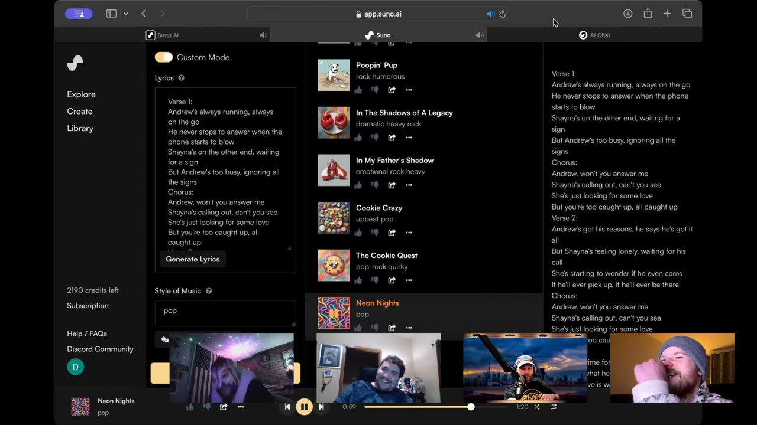
Task: Open Library in the sidebar
Action: coord(80,128)
